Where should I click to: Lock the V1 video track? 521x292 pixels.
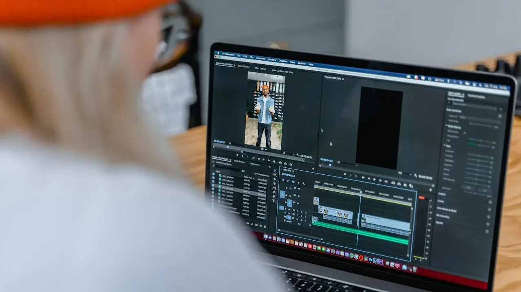[x=285, y=203]
